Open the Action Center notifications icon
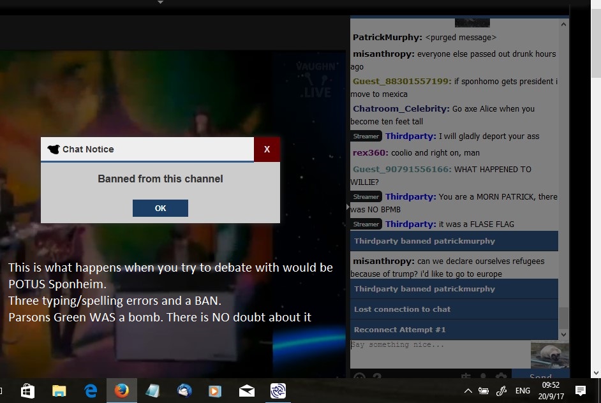 pos(581,390)
